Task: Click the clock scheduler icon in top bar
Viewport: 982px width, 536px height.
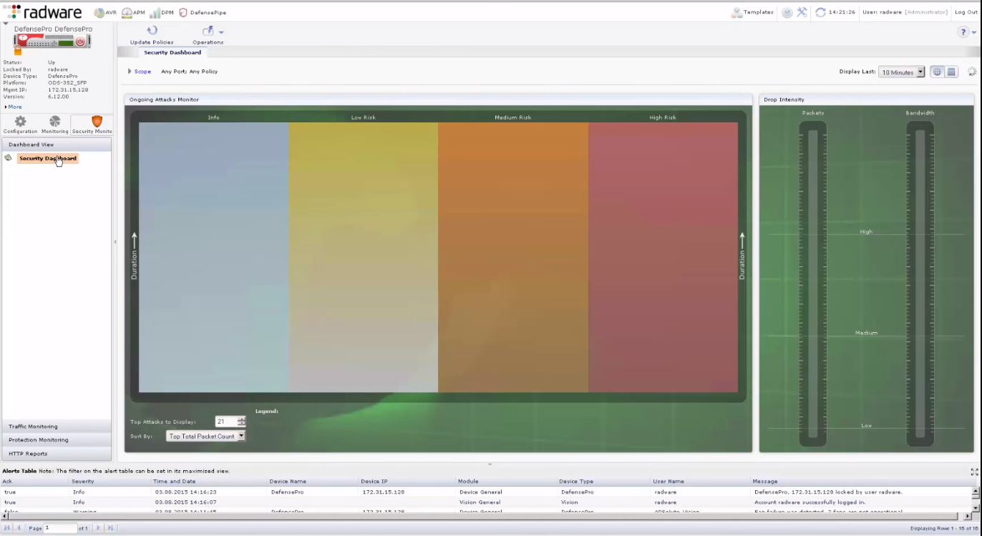Action: pyautogui.click(x=787, y=12)
